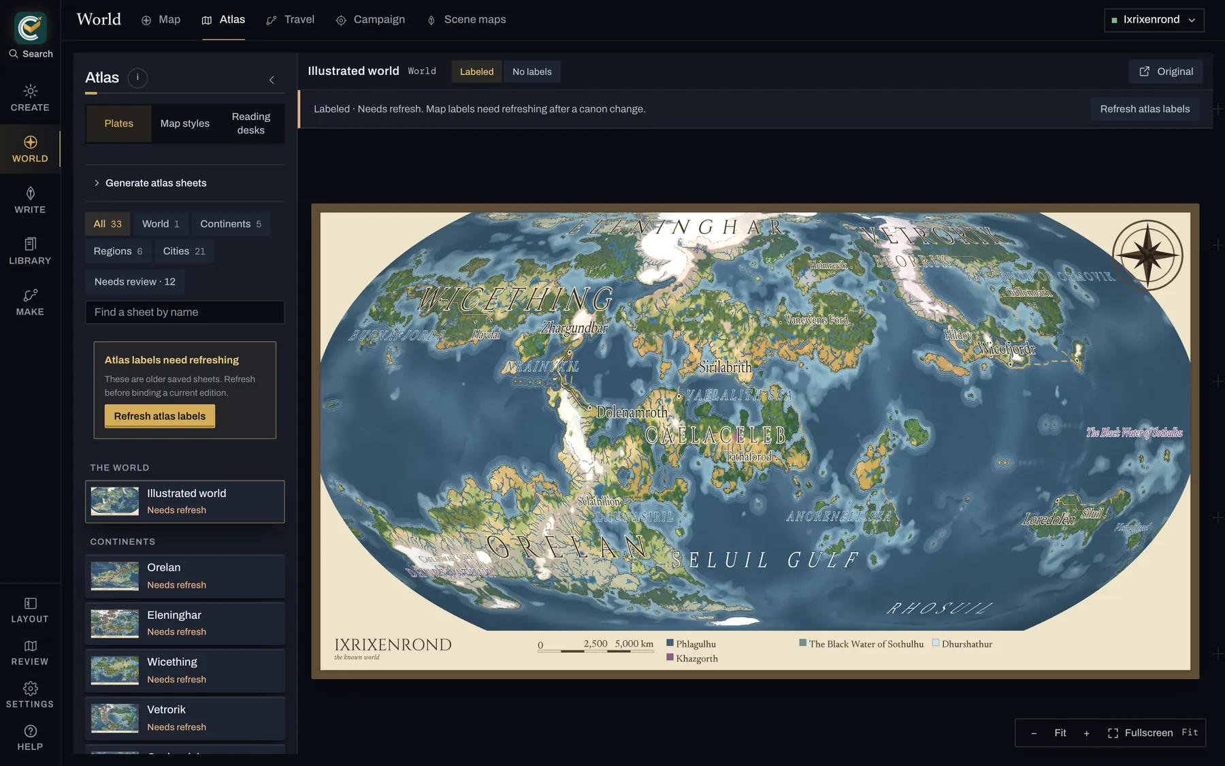Screen dimensions: 1225x766
Task: Click Refresh atlas labels in the banner
Action: [1145, 109]
